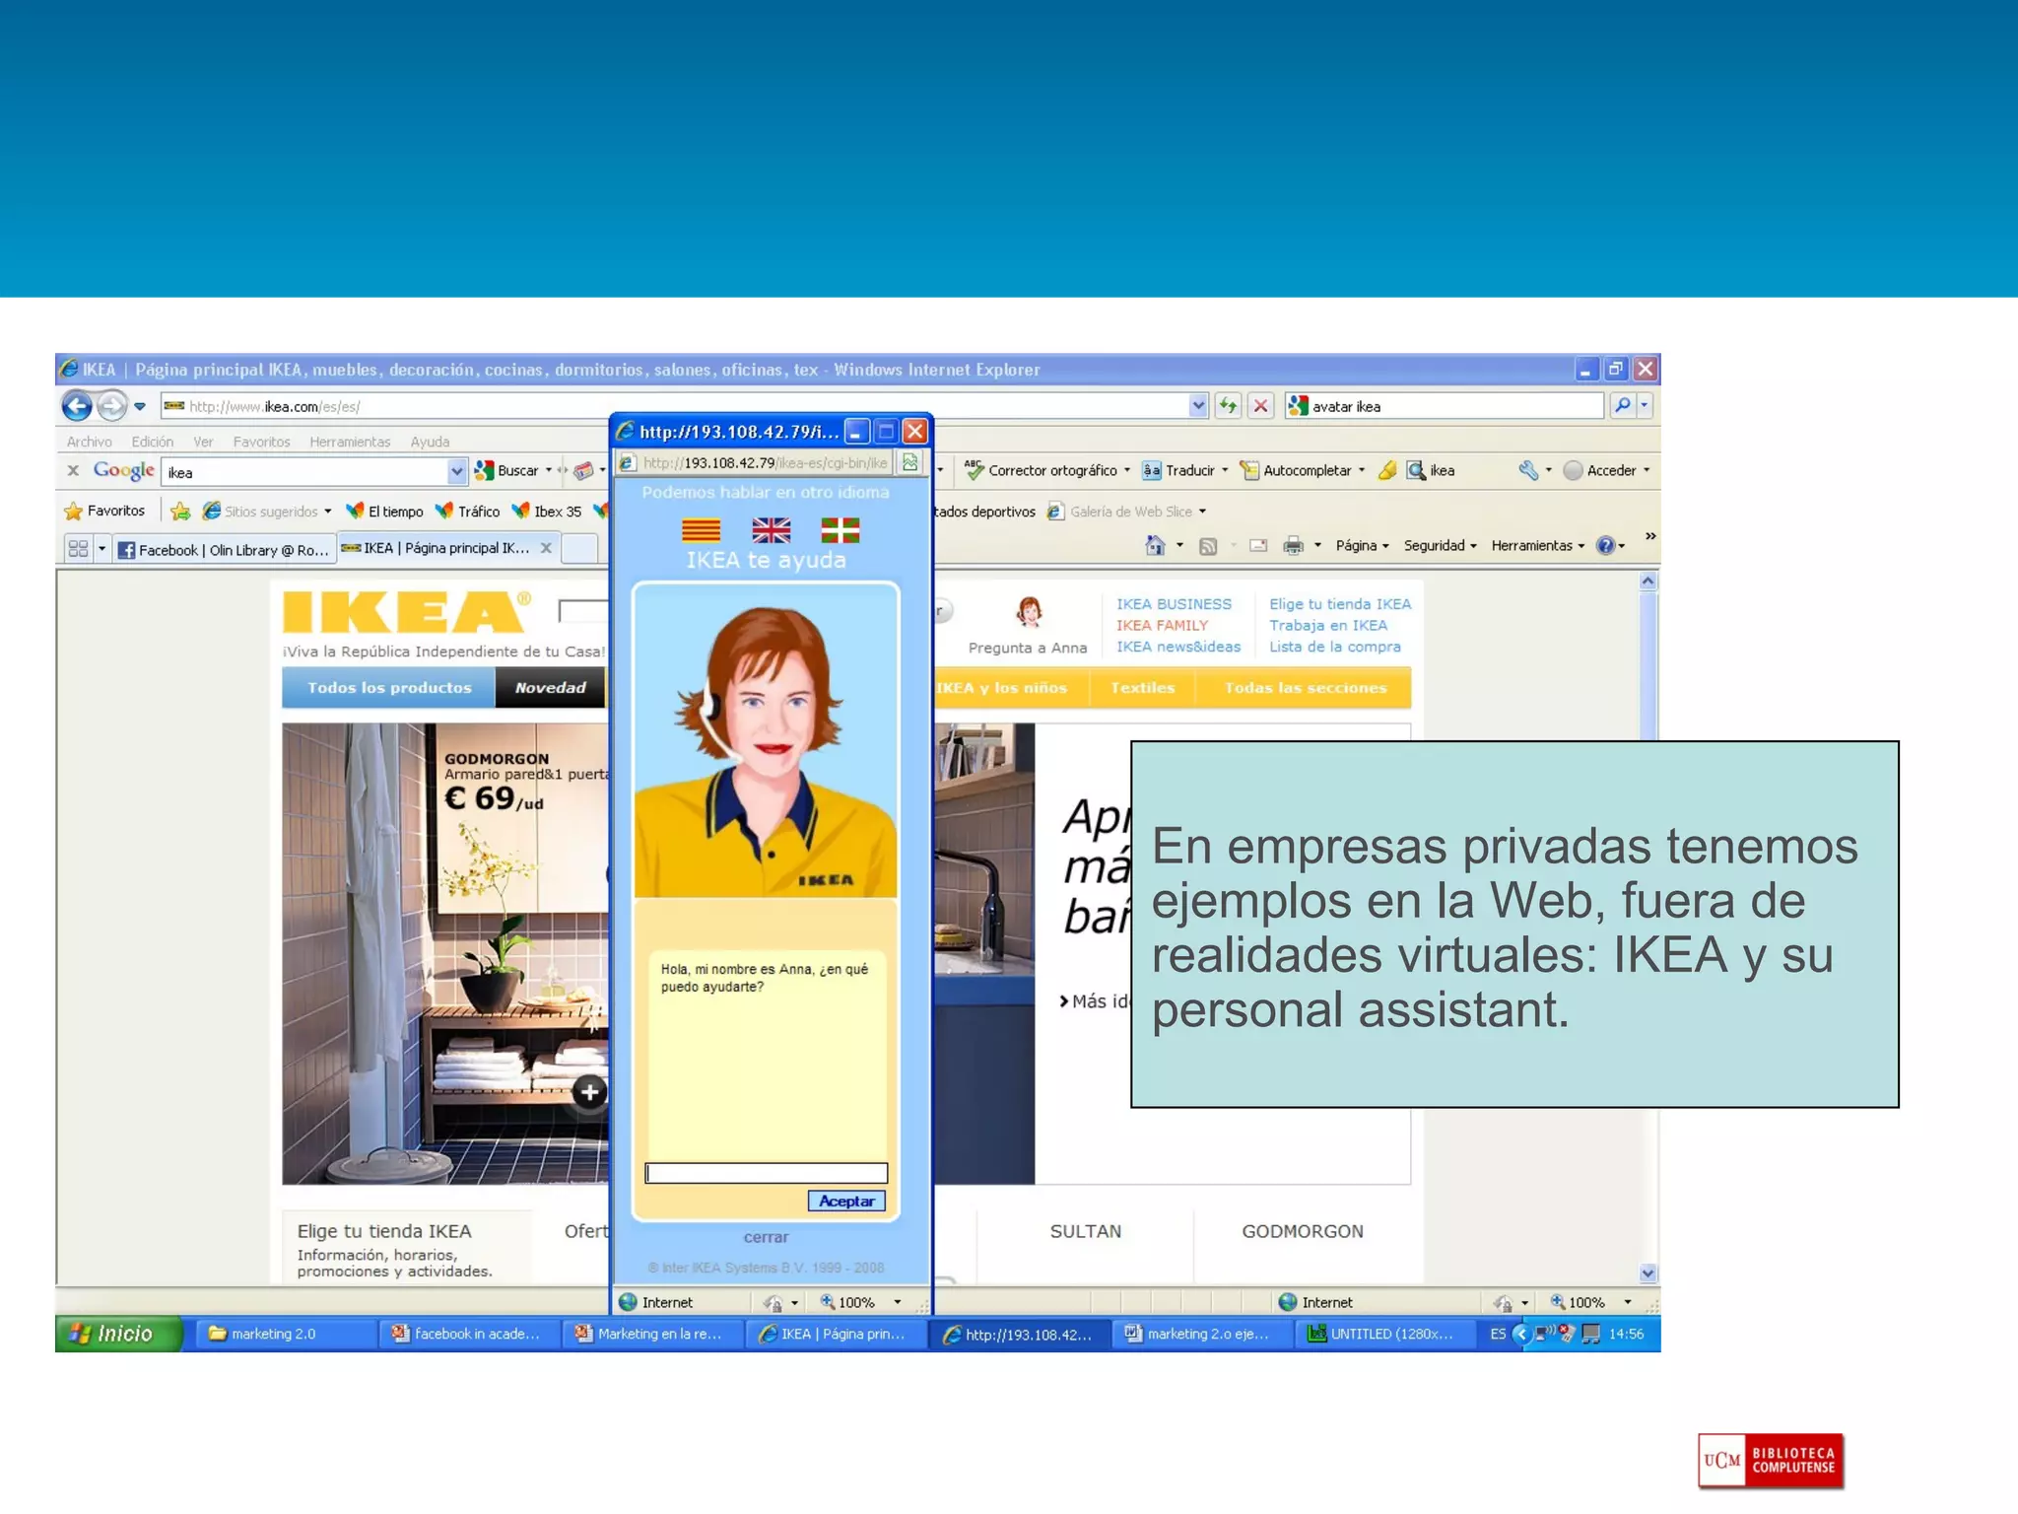Viewport: 2018px width, 1514px height.
Task: Click the search magnifier button next to avatar ikea
Action: 1622,405
